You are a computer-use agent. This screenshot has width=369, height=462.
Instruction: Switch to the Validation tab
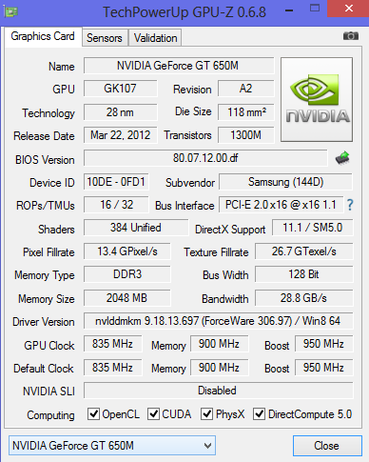click(x=155, y=38)
